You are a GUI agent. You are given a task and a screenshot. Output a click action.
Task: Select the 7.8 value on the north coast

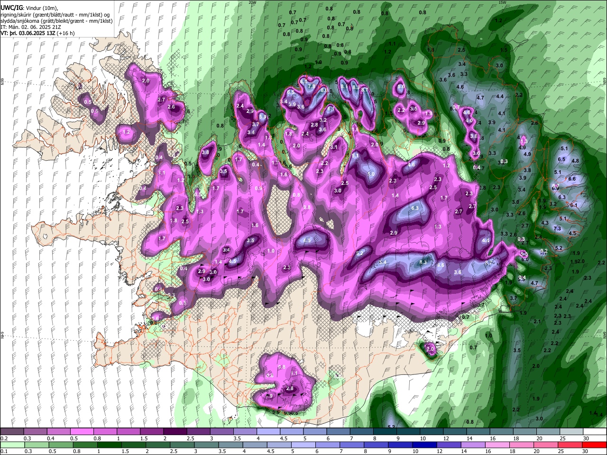[312, 86]
